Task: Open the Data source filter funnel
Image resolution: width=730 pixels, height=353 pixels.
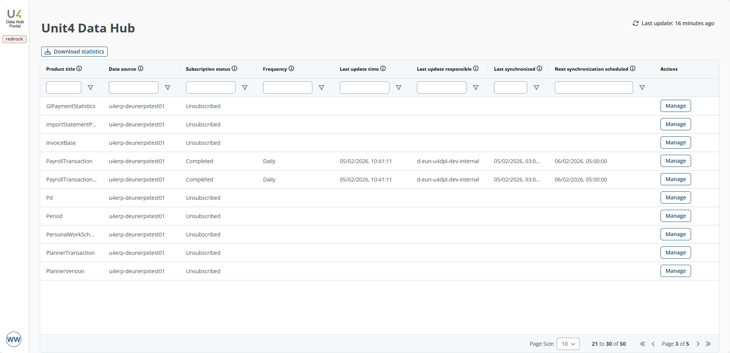Action: (x=168, y=87)
